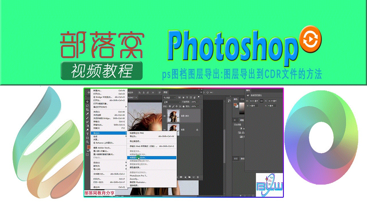The width and height of the screenshot is (367, 206).
Task: Expand 最近打开文件(T) submenu
Action: click(x=109, y=107)
